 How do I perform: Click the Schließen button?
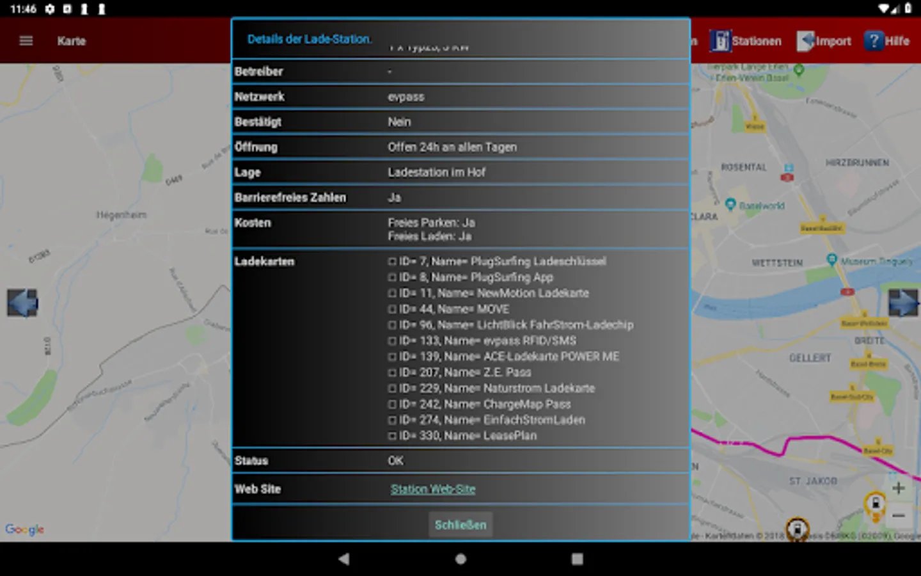pos(460,525)
